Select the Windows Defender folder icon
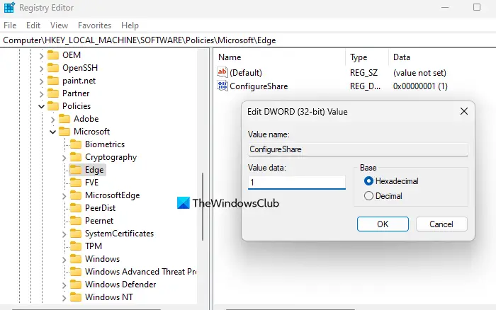This screenshot has height=310, width=496. coord(76,284)
